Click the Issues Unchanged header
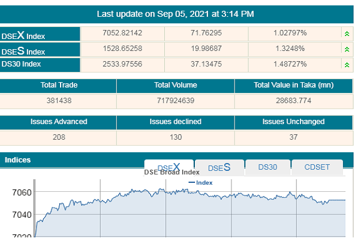Screen dimensions: 355x241 click(293, 122)
